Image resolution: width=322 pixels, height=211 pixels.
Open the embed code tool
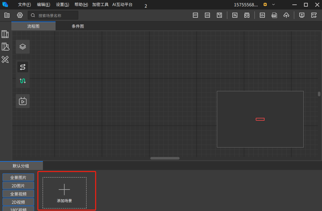(262, 15)
